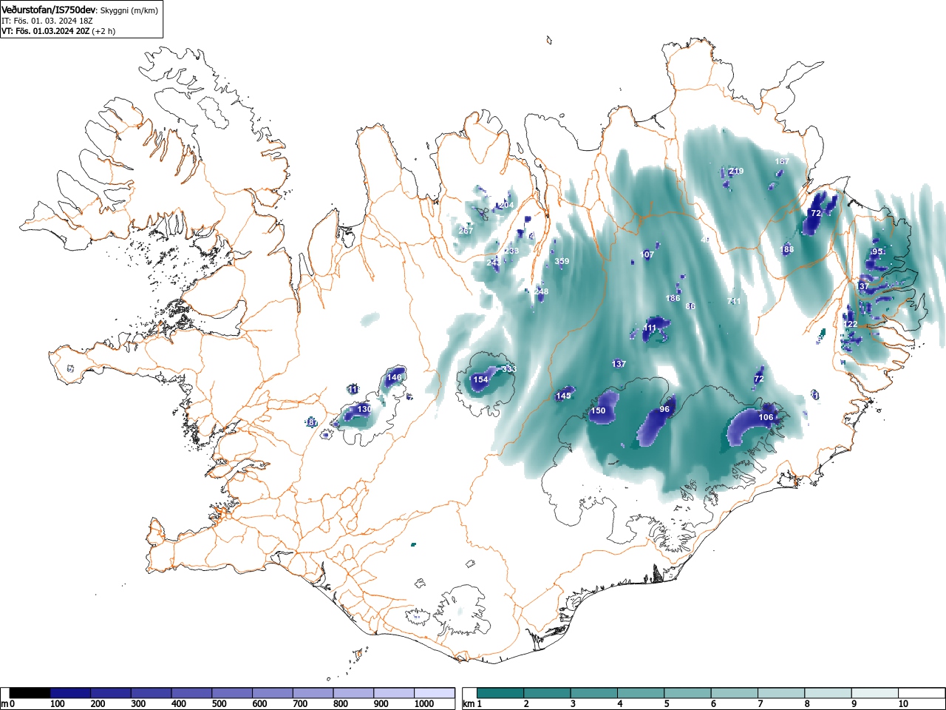Click the black 0–100 m legend swatch
This screenshot has width=946, height=710.
(30, 693)
